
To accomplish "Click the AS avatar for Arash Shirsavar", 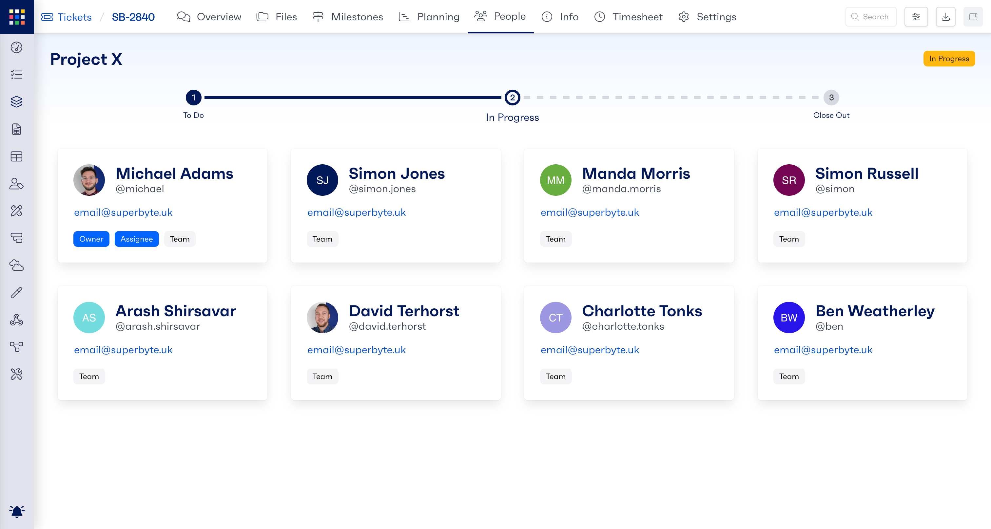I will (x=89, y=318).
